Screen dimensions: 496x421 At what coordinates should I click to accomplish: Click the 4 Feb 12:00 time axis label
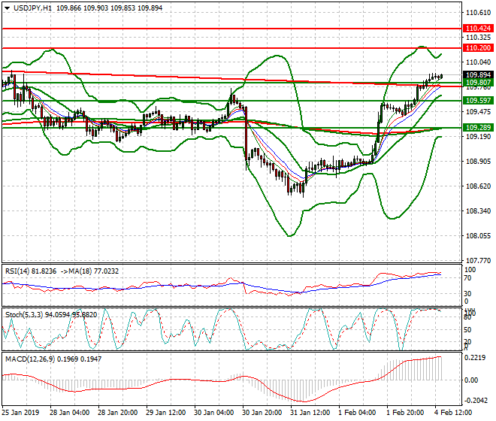[x=452, y=412]
